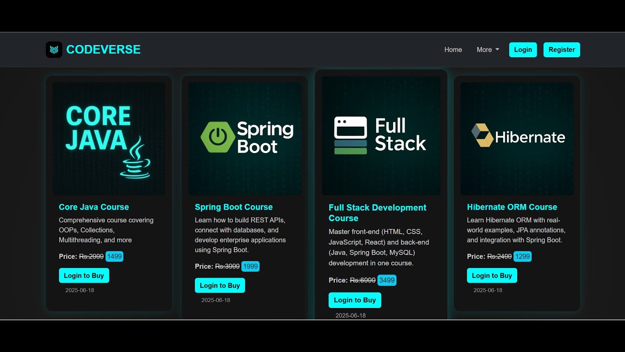
Task: Click the Core Java card date 2025-06-18
Action: [80, 290]
